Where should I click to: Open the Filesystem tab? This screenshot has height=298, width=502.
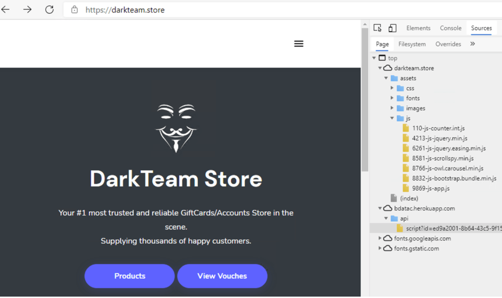[412, 44]
